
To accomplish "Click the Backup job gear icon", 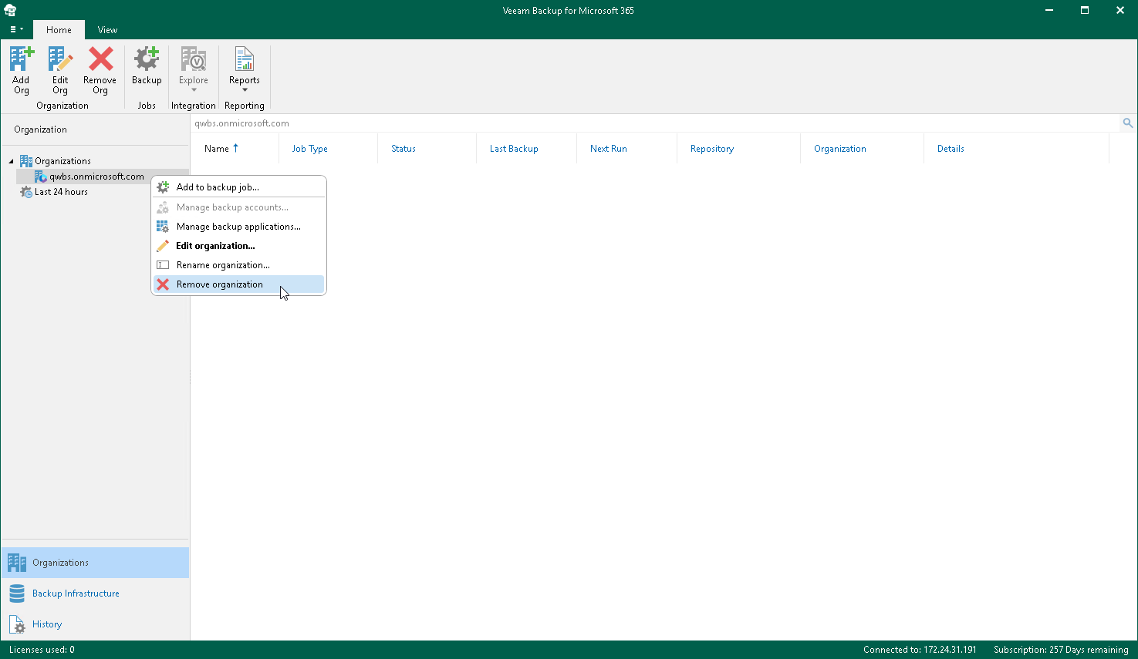I will tap(147, 59).
